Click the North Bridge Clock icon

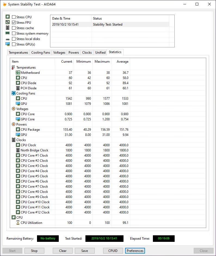18,150
